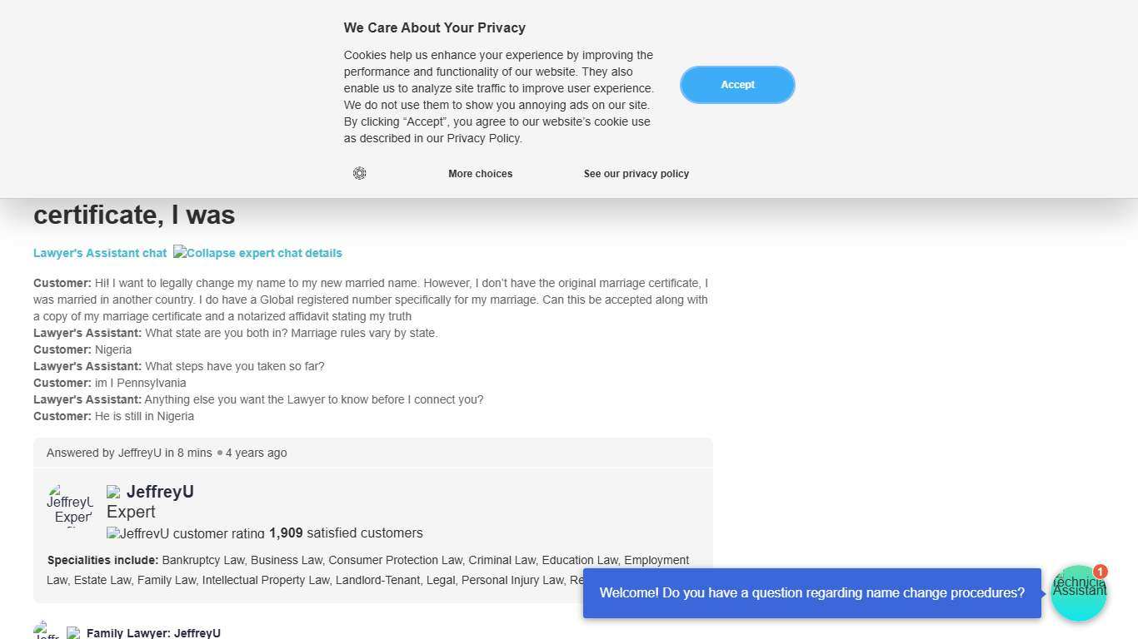Click JeffreyU's expert avatar image
This screenshot has width=1138, height=639.
coord(70,506)
